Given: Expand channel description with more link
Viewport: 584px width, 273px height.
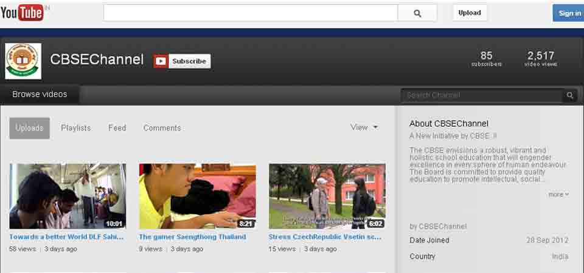Looking at the screenshot, I should point(558,194).
